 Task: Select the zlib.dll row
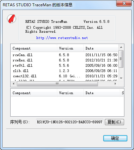tap(65, 71)
